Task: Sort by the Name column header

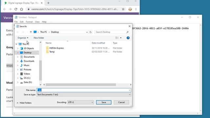Action: click(x=49, y=43)
